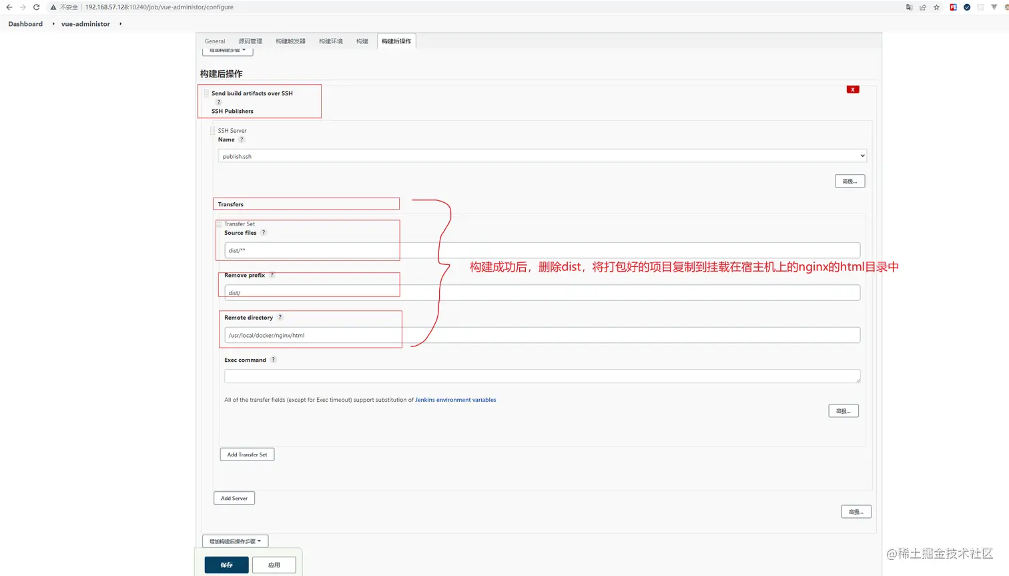1009x576 pixels.
Task: Click the browser forward arrow
Action: click(22, 7)
